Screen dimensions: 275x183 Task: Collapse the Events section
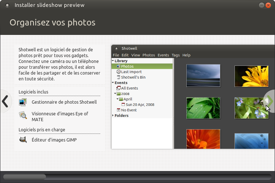(113, 82)
